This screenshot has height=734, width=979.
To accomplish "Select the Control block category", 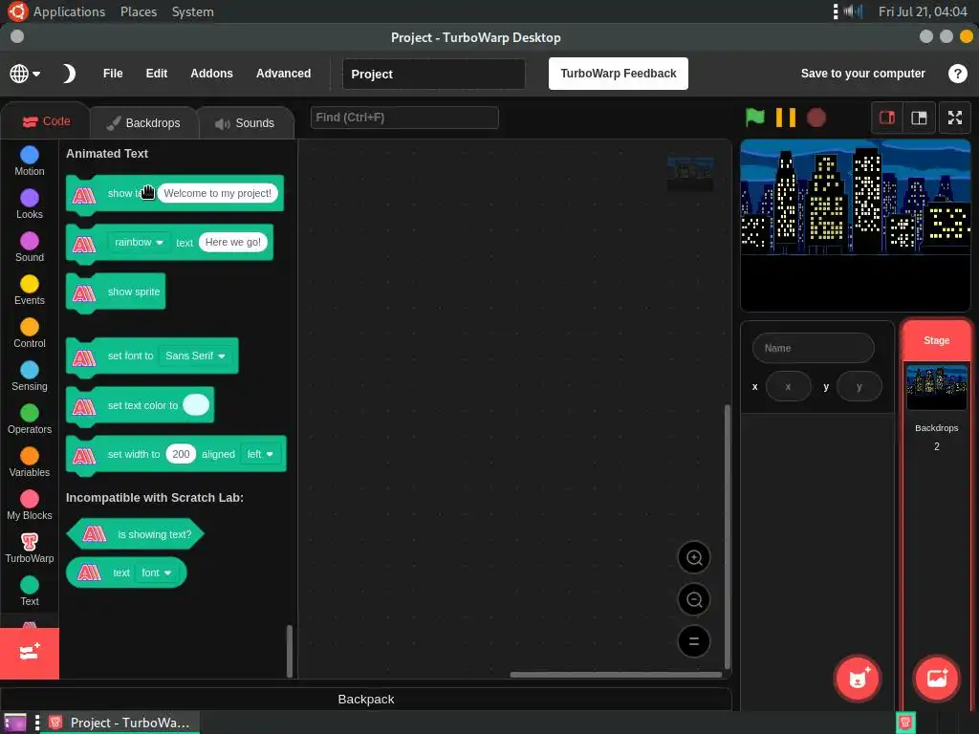I will tap(30, 334).
